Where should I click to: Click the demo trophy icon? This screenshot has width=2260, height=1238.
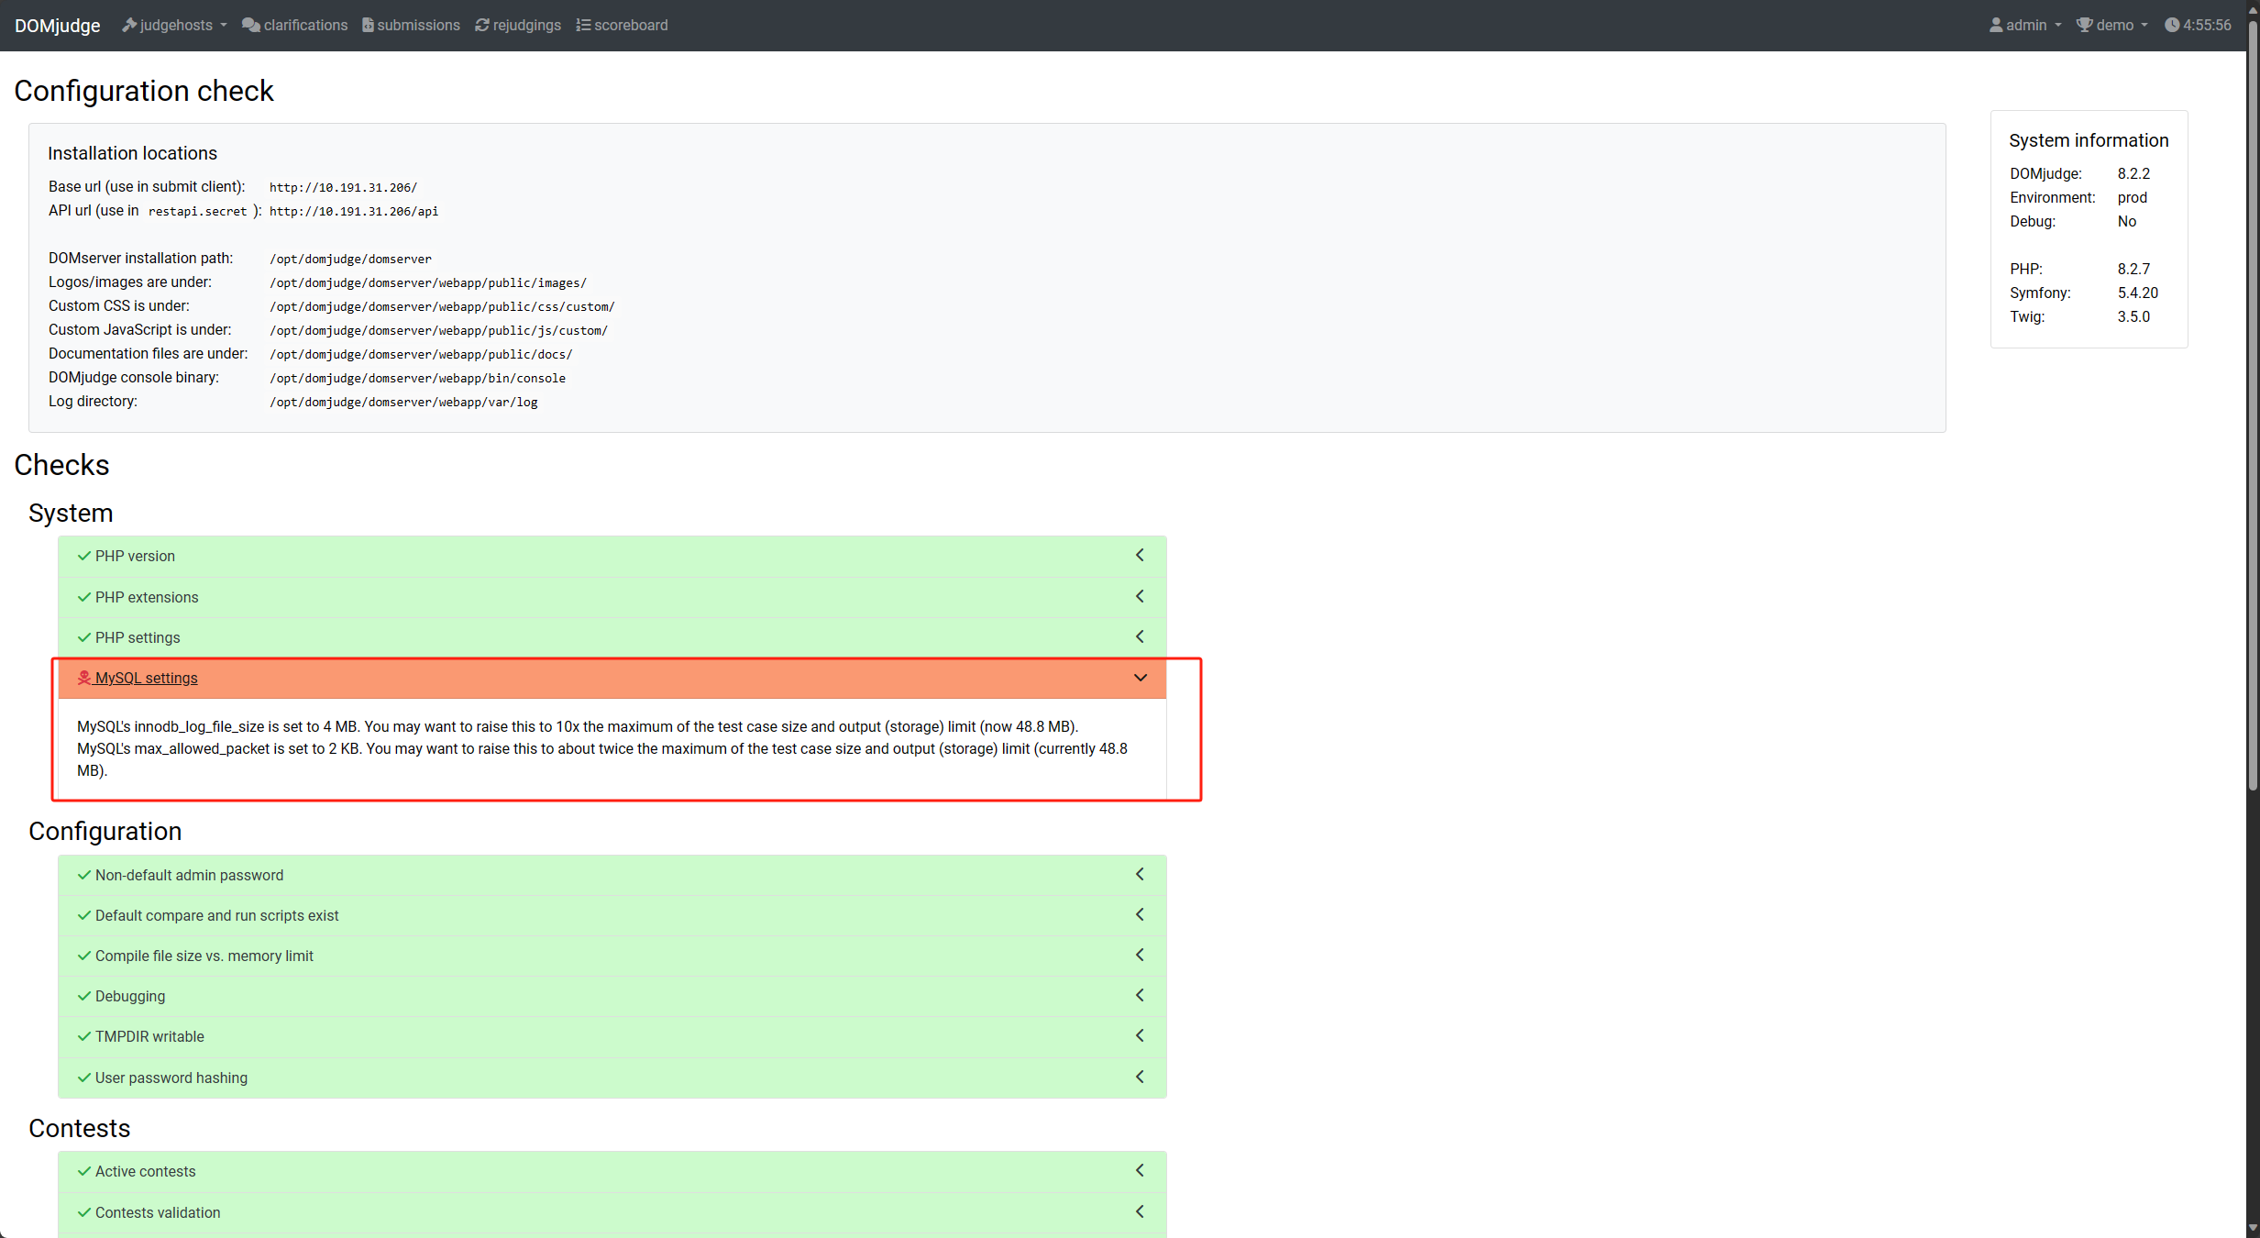coord(2084,25)
